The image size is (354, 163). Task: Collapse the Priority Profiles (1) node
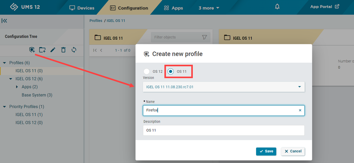coord(4,106)
